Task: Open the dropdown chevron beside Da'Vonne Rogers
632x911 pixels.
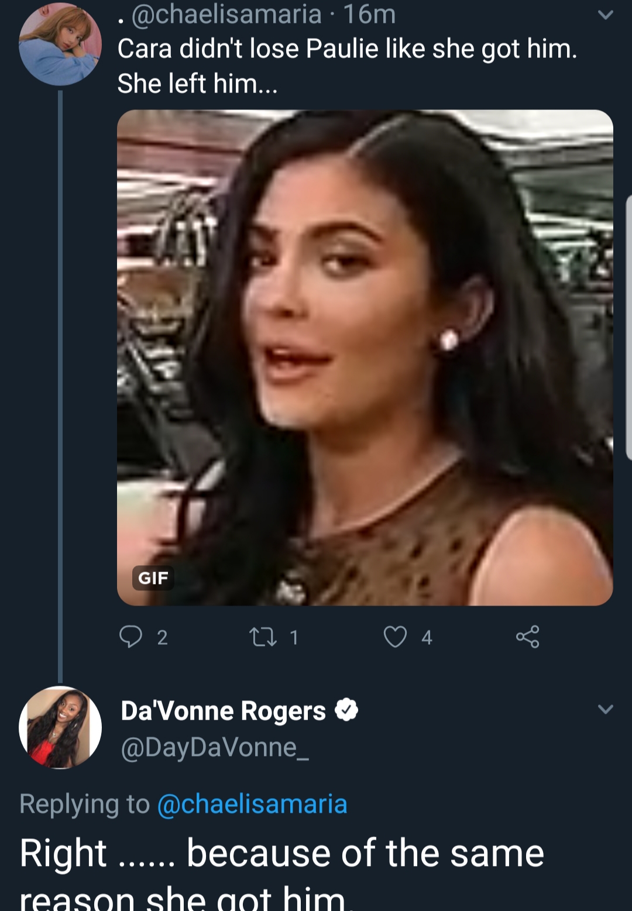Action: tap(606, 709)
